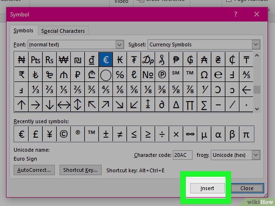Screen dimensions: 275x206
Task: Select the sound recording copyright symbol
Action: click(162, 75)
